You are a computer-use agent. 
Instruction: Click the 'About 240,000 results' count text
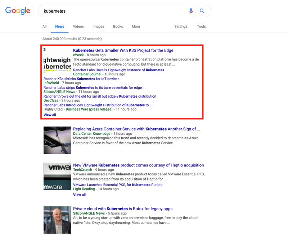[72, 39]
